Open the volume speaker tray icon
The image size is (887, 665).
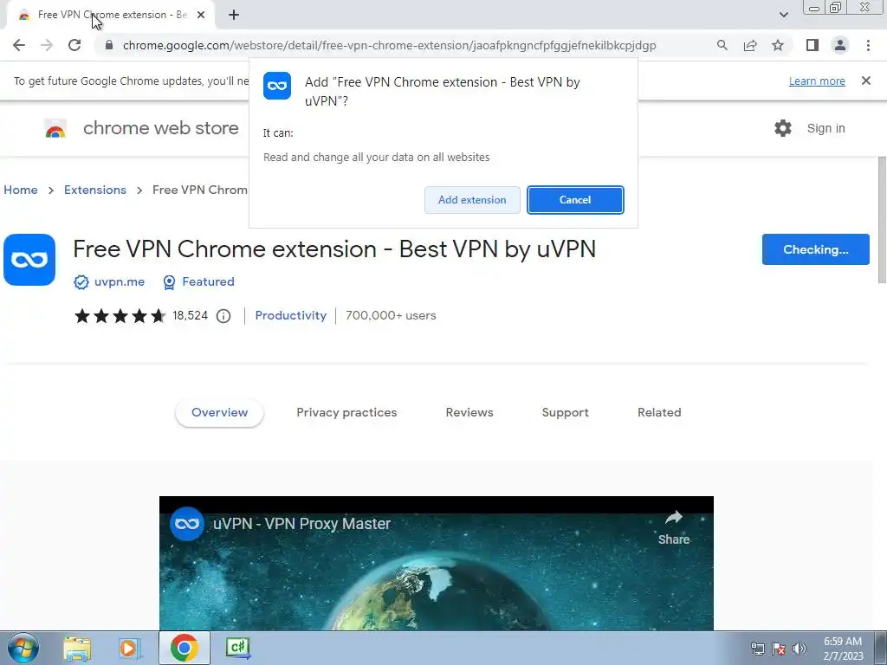[x=800, y=649]
